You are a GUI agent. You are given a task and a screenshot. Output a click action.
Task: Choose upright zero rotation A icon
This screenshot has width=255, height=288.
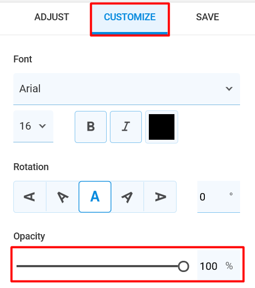coord(95,197)
